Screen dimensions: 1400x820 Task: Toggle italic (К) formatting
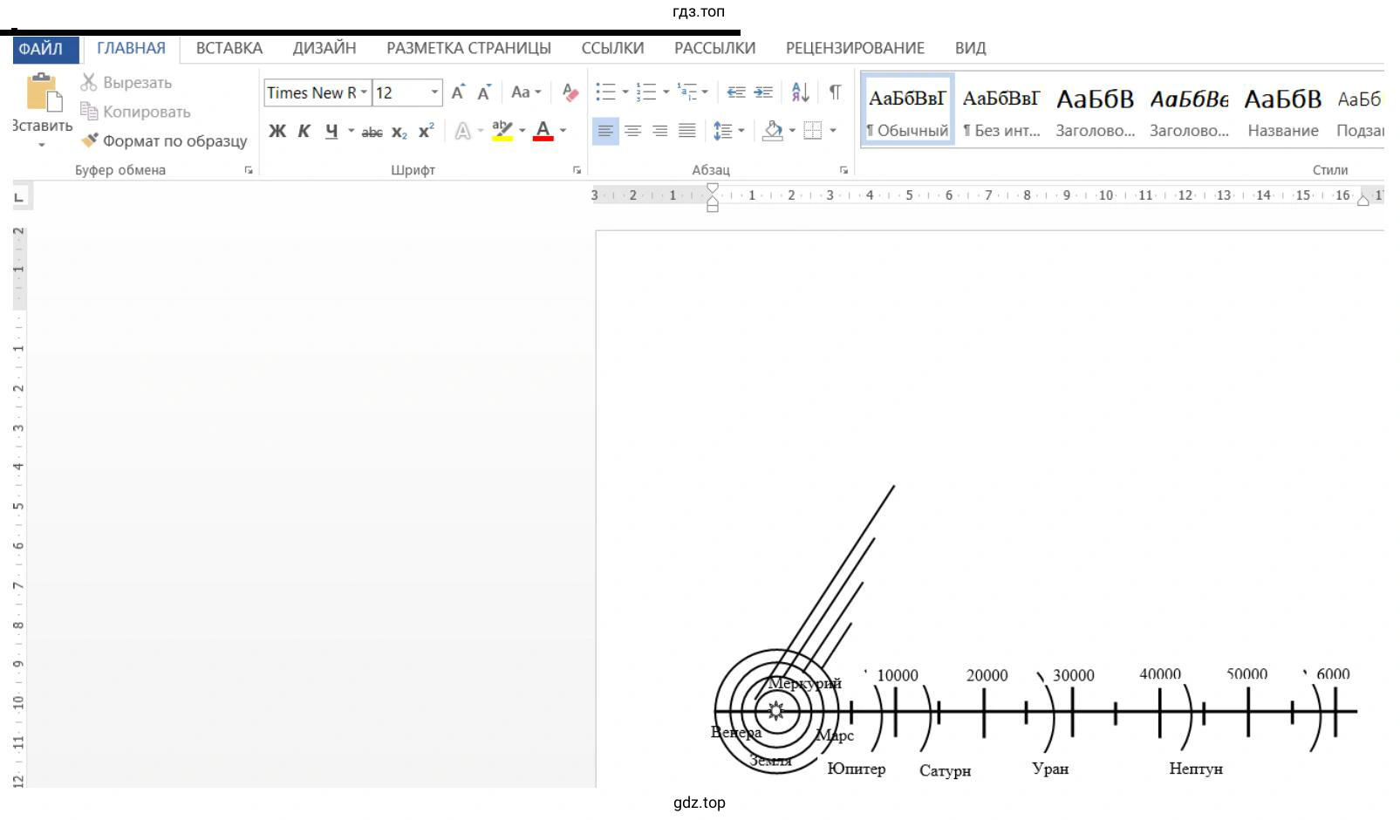[x=304, y=132]
